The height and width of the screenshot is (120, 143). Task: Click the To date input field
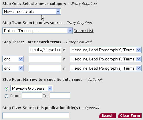click(x=60, y=96)
